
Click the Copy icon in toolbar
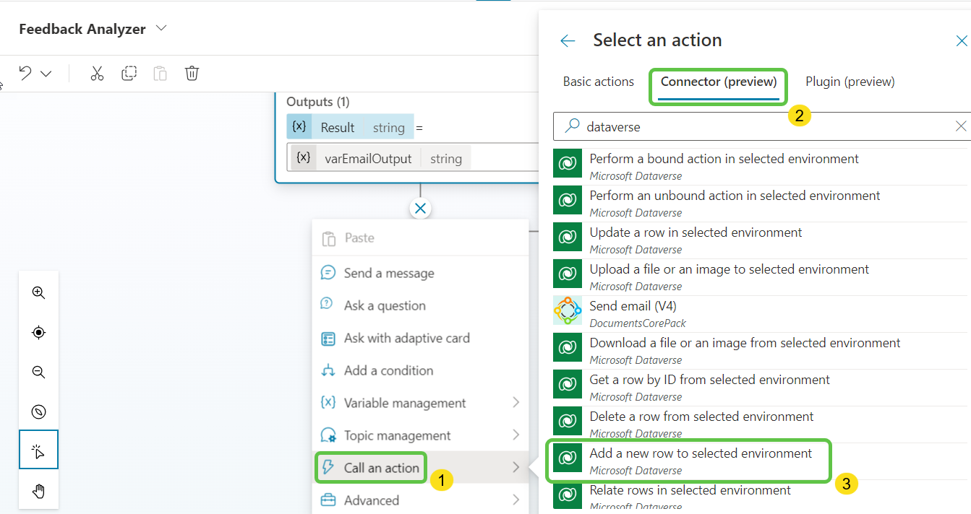pos(129,74)
